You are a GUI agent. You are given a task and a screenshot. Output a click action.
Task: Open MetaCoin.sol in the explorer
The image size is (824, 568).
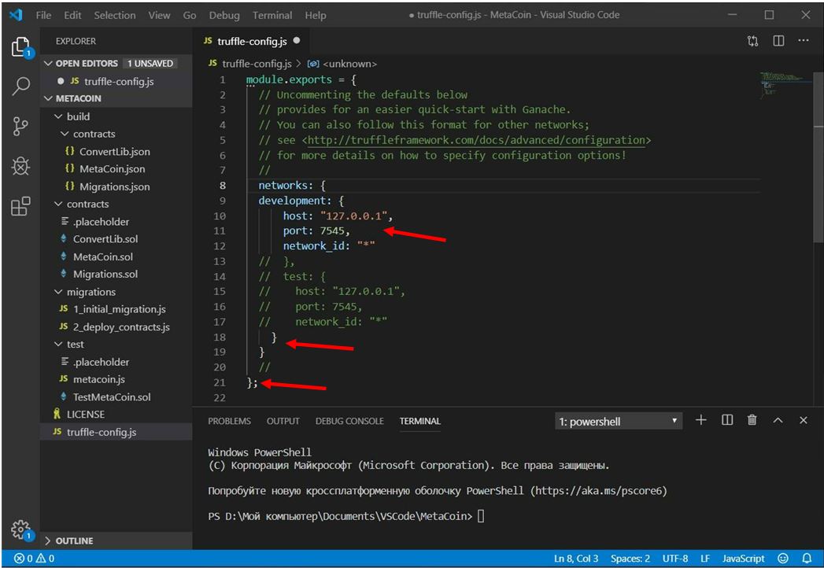102,256
